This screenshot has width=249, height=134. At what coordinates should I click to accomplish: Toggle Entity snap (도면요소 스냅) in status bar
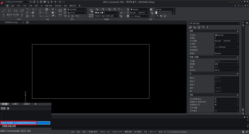[x=105, y=132]
